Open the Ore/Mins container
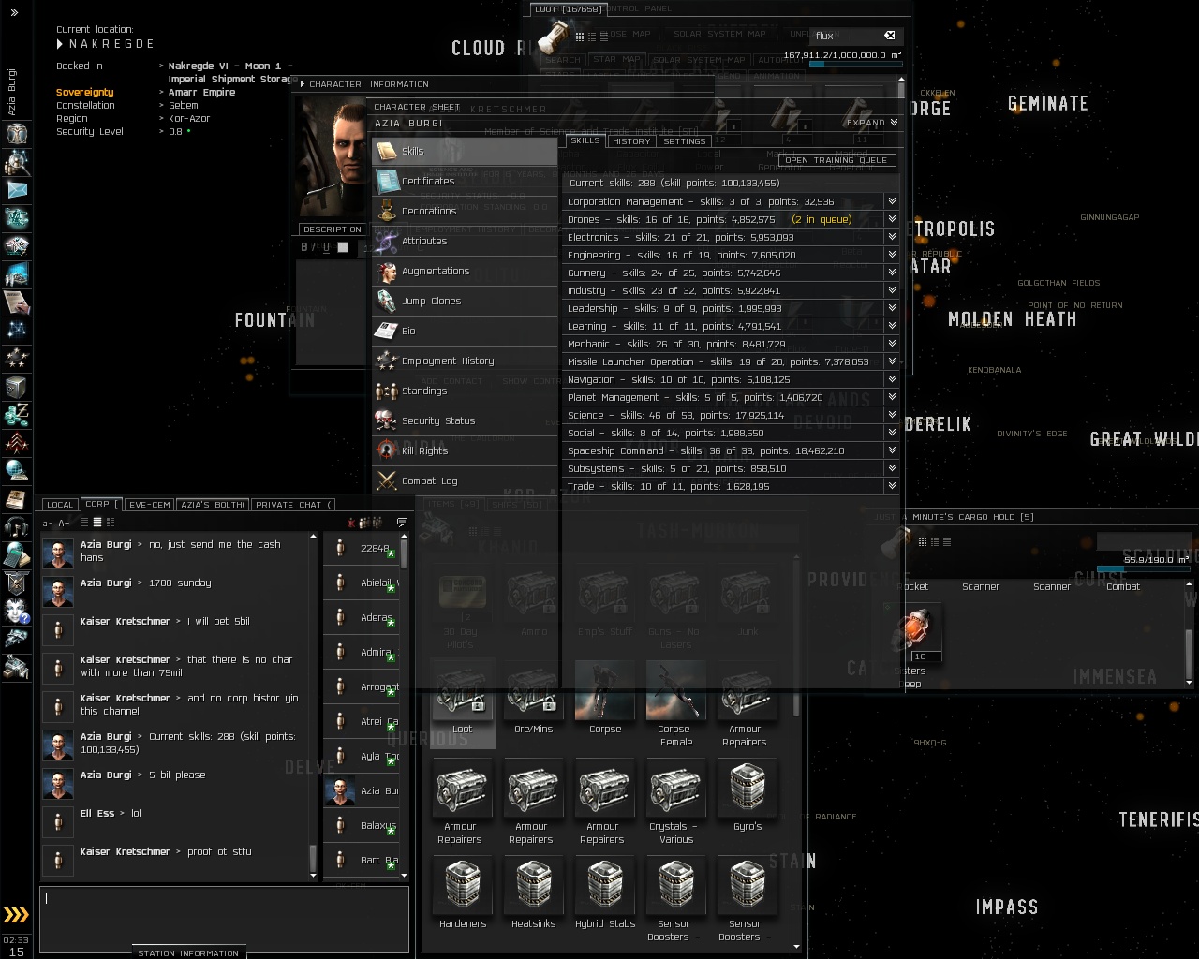Image resolution: width=1199 pixels, height=959 pixels. click(534, 699)
